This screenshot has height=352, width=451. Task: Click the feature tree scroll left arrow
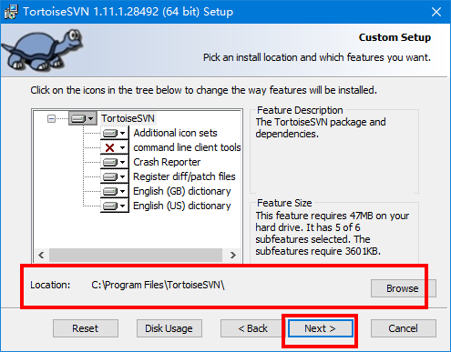(42, 255)
